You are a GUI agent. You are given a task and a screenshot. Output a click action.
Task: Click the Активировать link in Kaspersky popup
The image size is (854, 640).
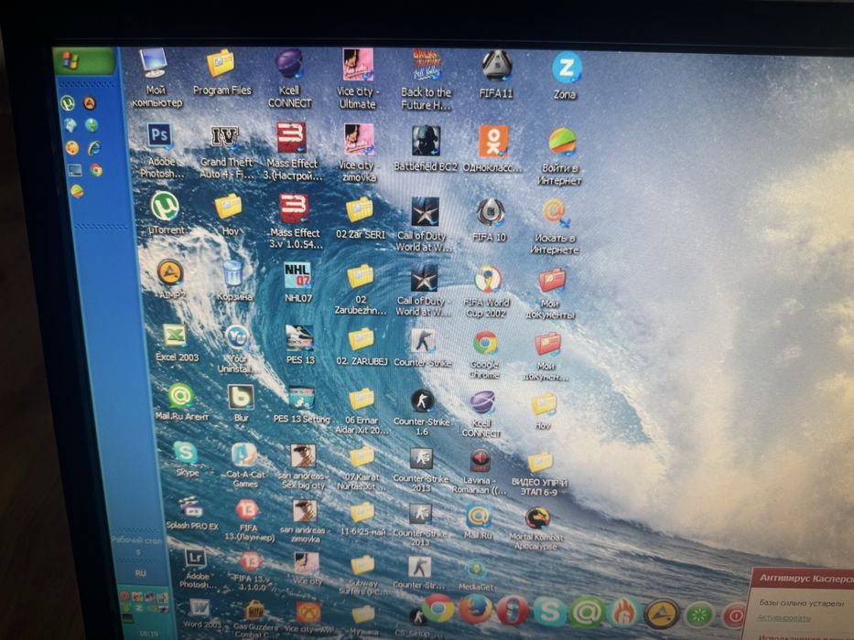pos(784,618)
